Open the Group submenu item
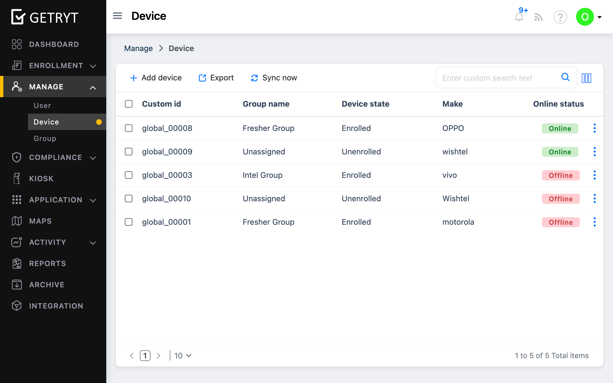 (67, 138)
